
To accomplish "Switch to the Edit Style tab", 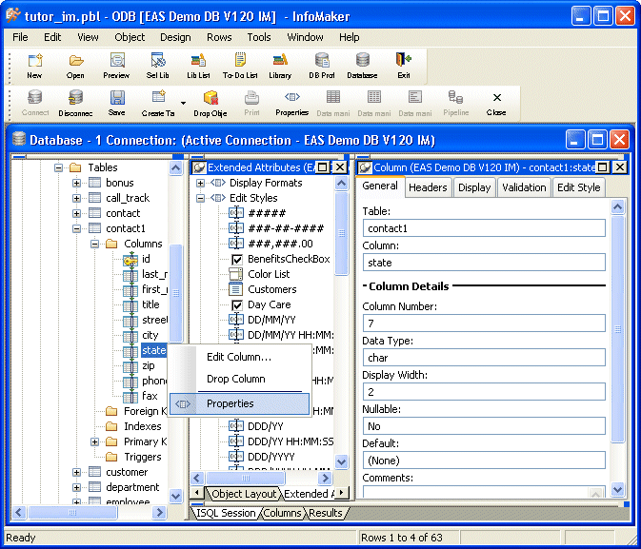I will pos(578,187).
